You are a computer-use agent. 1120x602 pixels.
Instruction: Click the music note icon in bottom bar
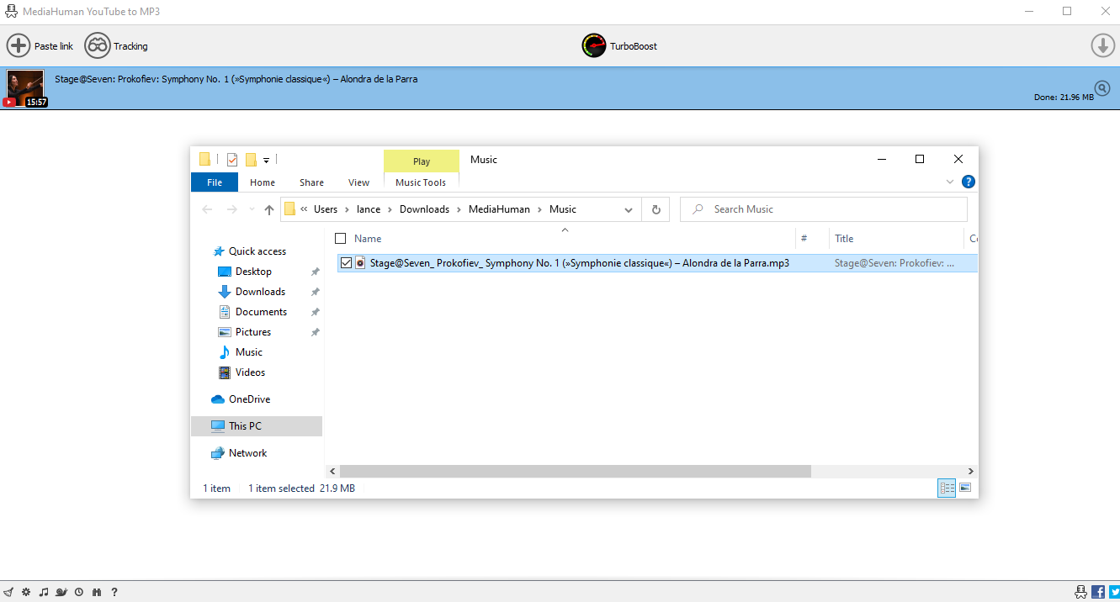pos(44,592)
